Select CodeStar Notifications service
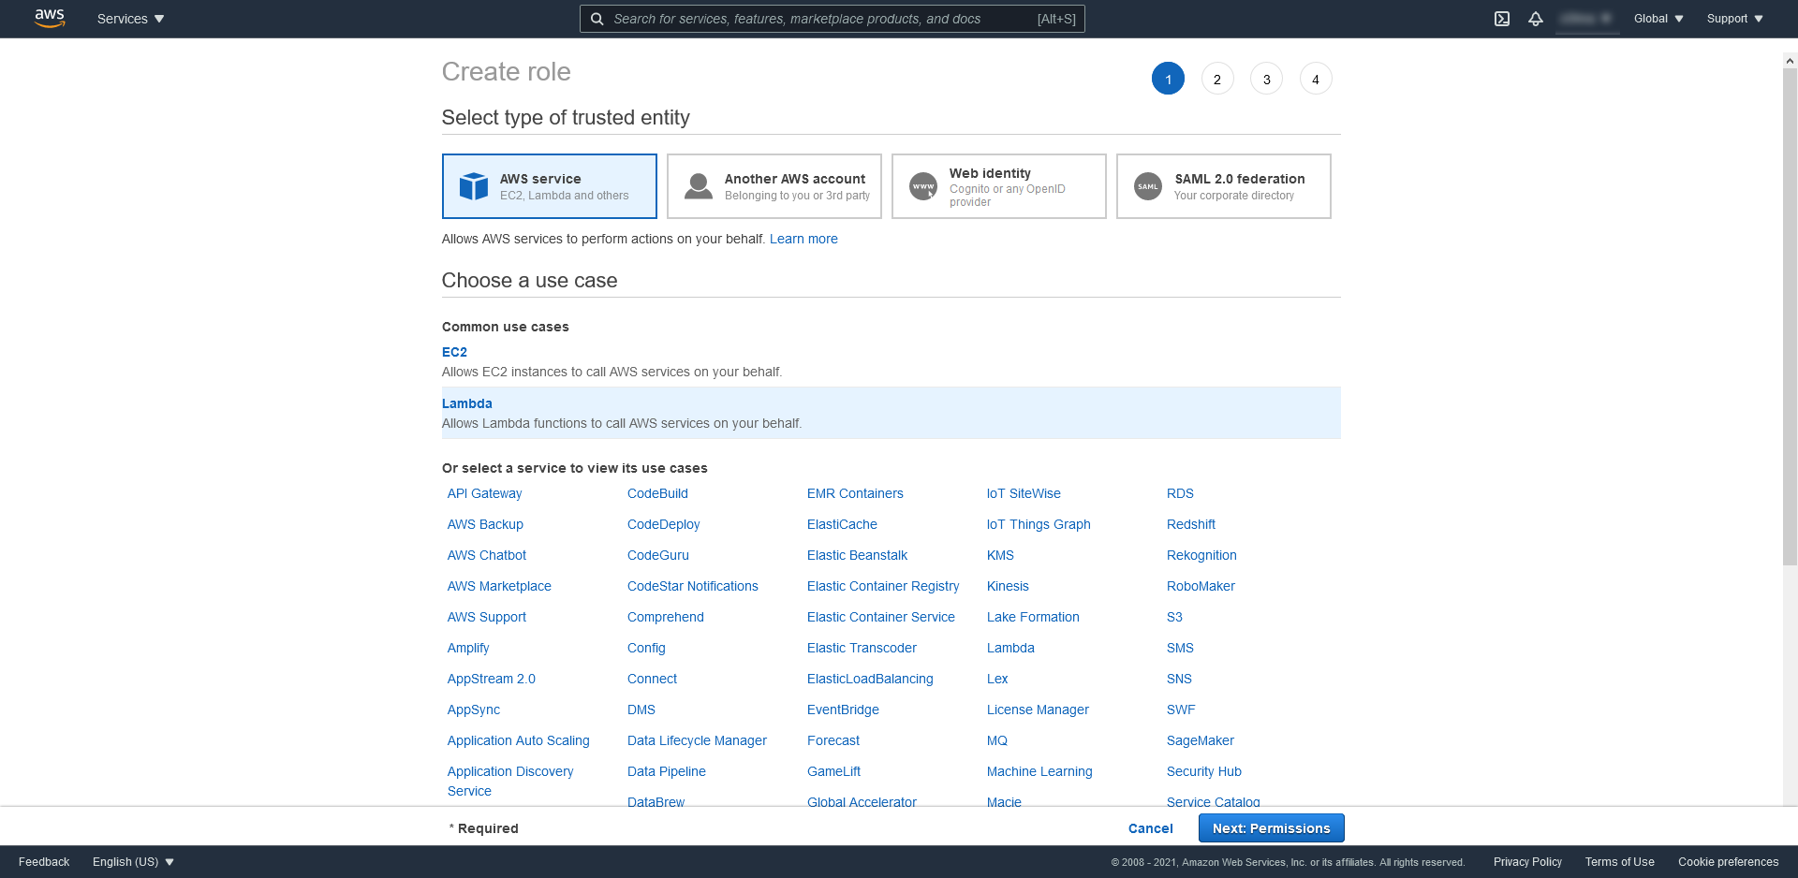 (x=693, y=586)
